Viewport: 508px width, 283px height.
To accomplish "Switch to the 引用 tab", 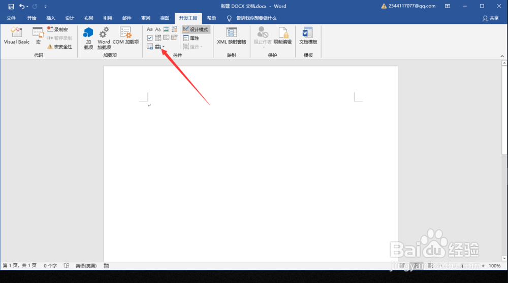I will click(108, 18).
